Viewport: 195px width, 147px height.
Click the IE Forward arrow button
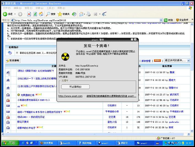coord(20,14)
